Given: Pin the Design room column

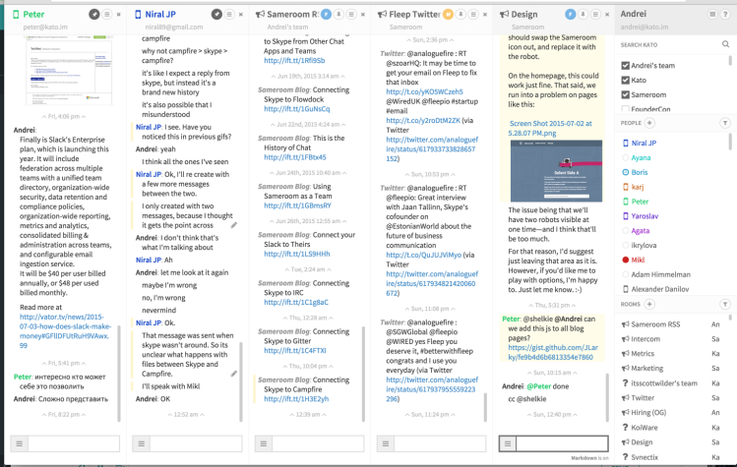Looking at the screenshot, I should click(x=583, y=15).
